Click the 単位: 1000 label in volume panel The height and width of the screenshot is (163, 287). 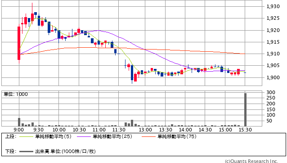coord(16,94)
